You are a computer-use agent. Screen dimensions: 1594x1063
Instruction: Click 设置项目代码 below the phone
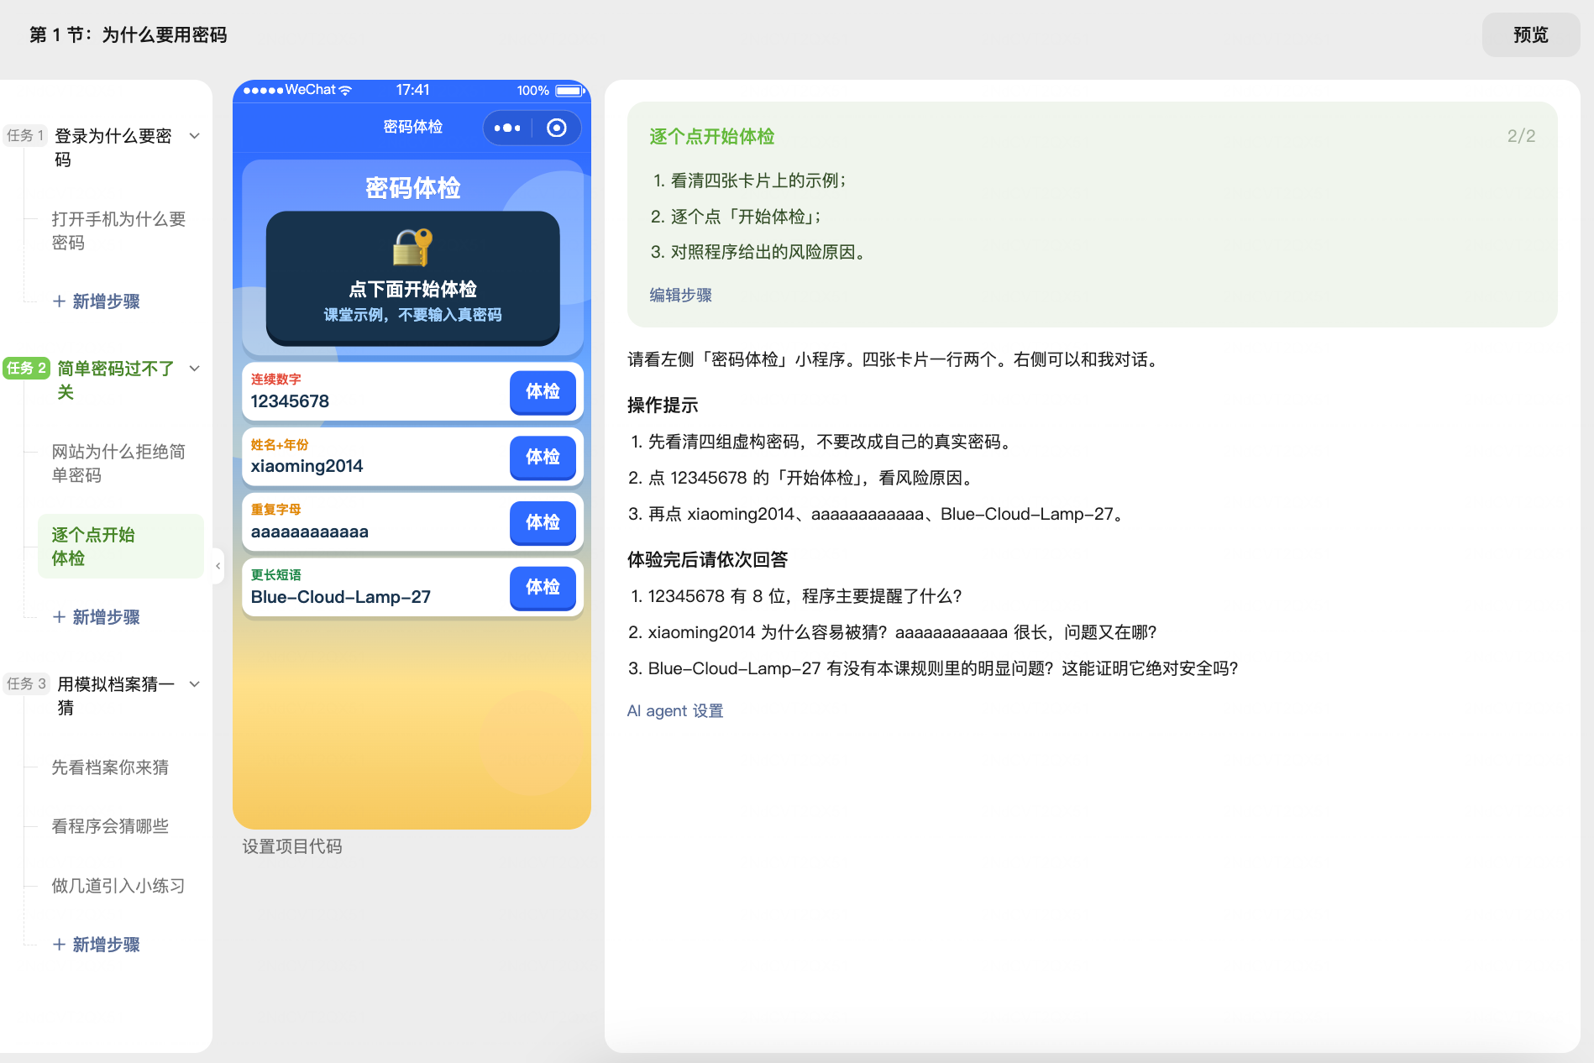tap(292, 846)
